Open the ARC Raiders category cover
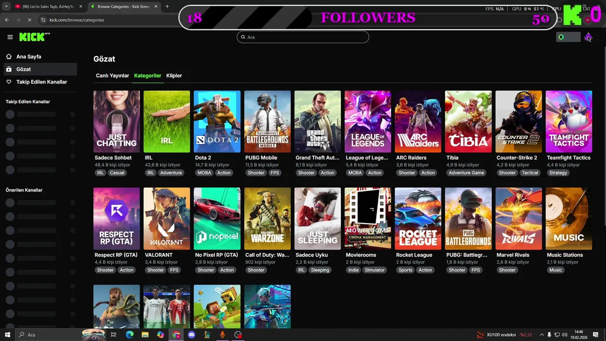This screenshot has height=341, width=606. [418, 122]
